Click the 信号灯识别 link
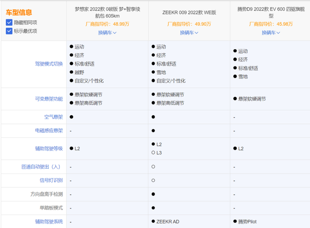The height and width of the screenshot is (228, 310). 51,180
